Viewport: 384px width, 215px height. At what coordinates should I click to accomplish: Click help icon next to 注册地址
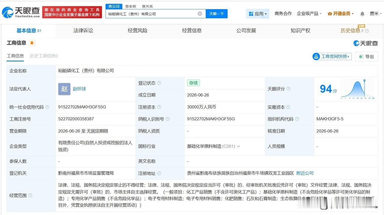click(159, 173)
